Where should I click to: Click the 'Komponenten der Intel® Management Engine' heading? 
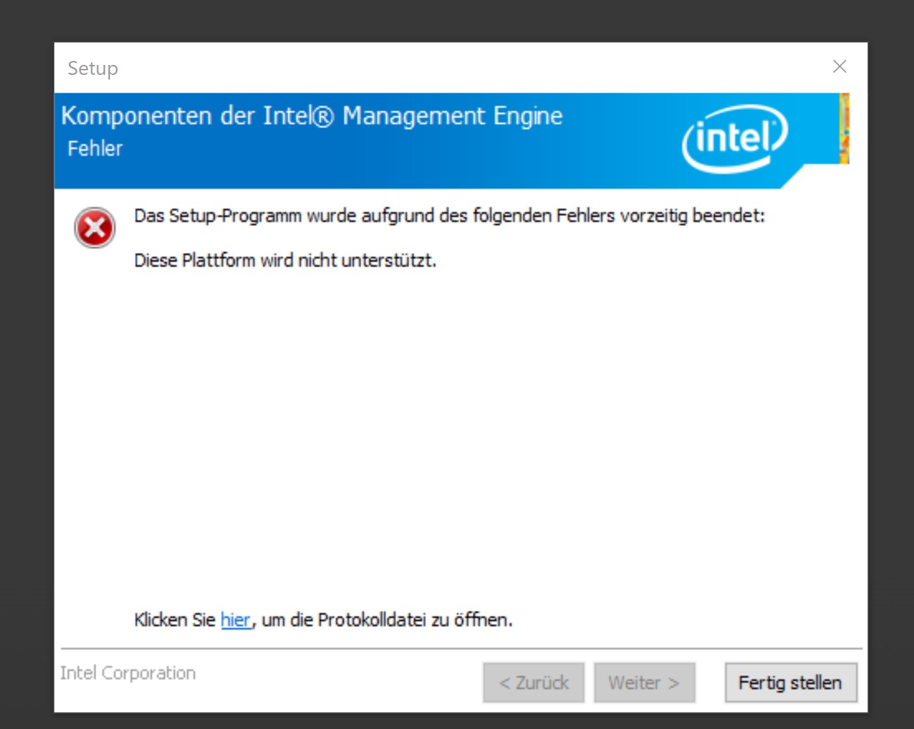[312, 116]
